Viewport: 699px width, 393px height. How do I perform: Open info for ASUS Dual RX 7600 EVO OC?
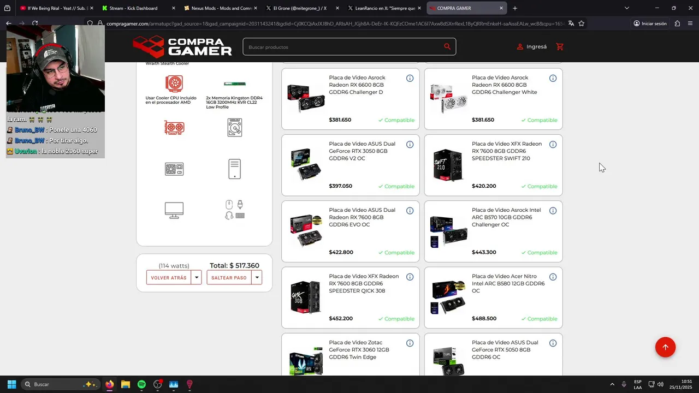[x=410, y=211]
